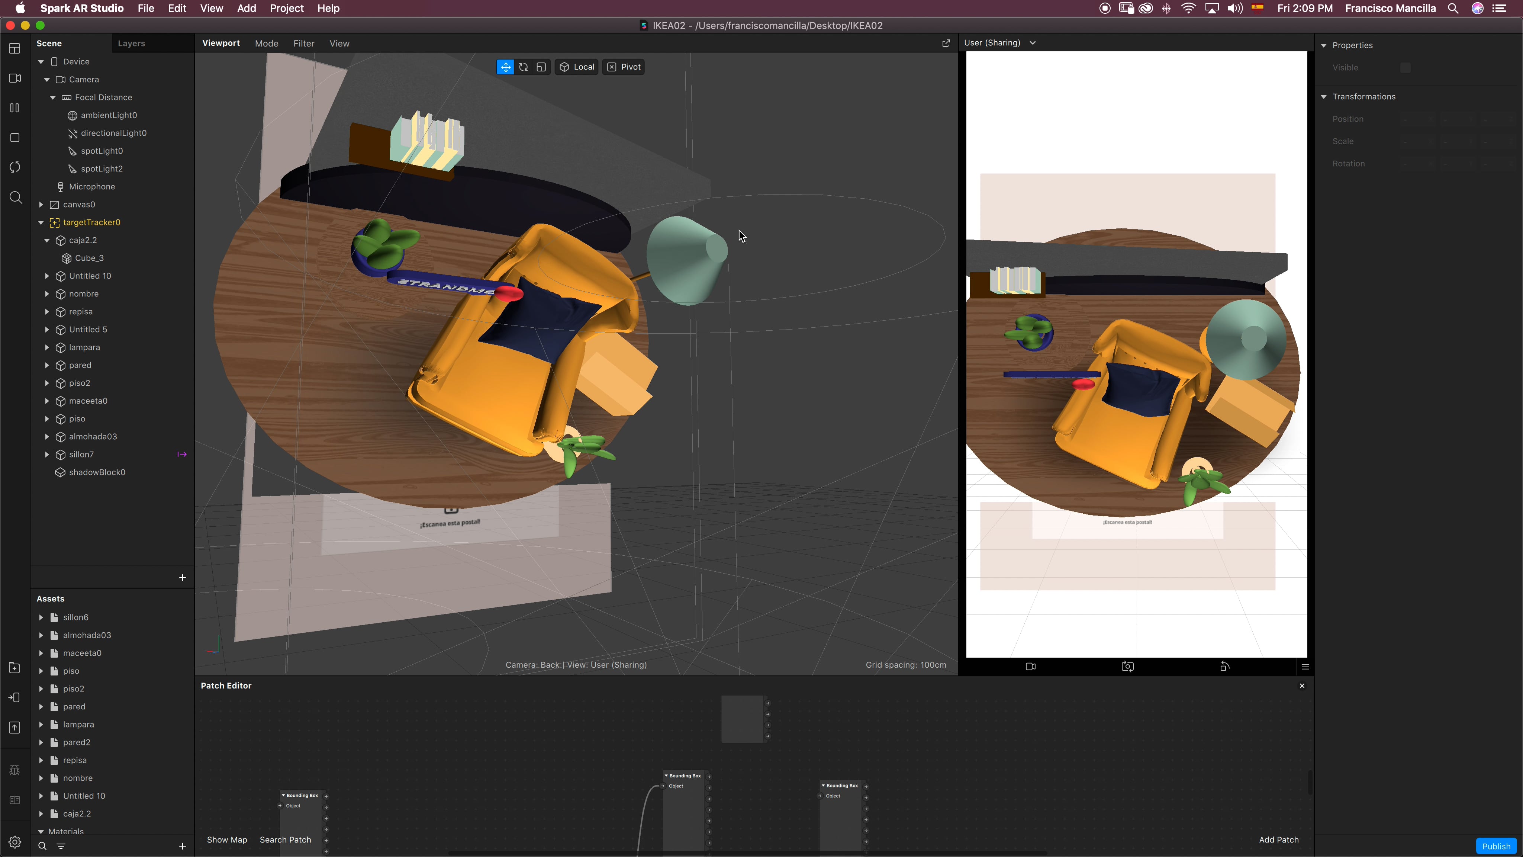
Task: Click the upload/export icon in left sidebar
Action: pyautogui.click(x=15, y=728)
